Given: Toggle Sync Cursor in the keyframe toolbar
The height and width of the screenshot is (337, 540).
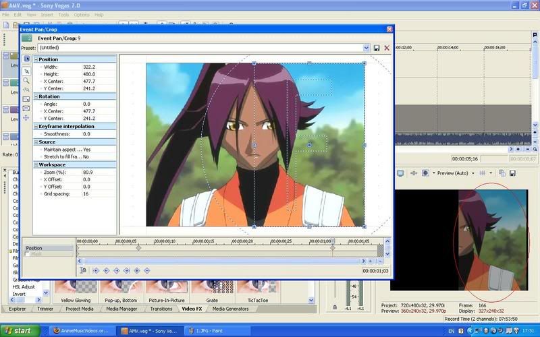Looking at the screenshot, I should (83, 271).
